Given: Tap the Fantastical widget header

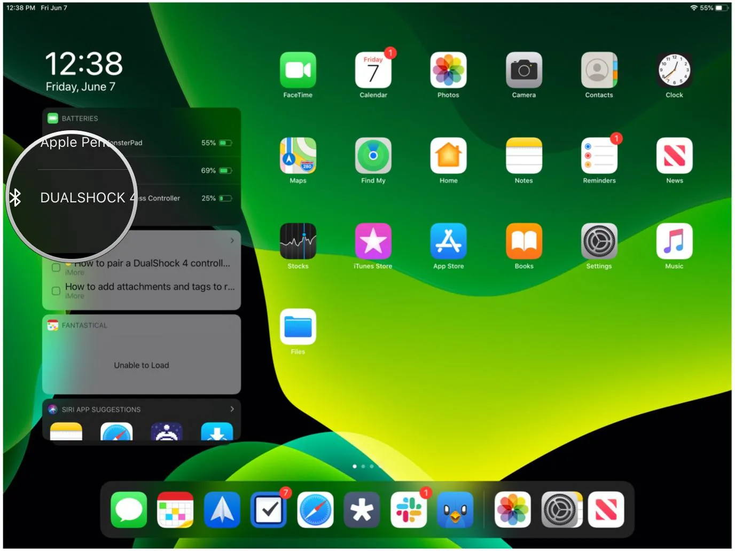Looking at the screenshot, I should point(142,325).
